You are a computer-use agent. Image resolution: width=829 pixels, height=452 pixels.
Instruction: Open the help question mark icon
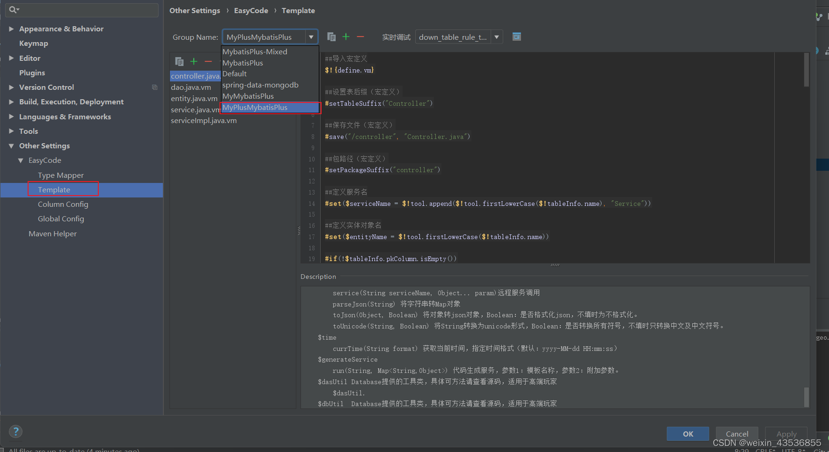point(15,431)
